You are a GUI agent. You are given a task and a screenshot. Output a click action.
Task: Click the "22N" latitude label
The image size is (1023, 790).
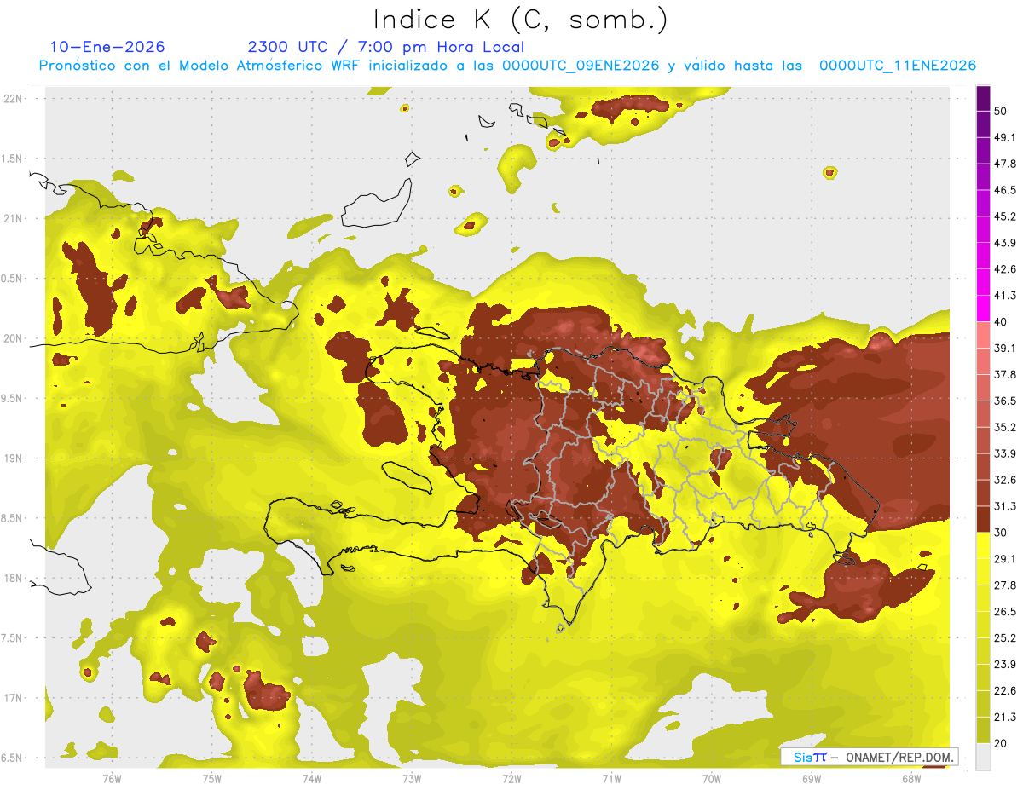[x=14, y=99]
